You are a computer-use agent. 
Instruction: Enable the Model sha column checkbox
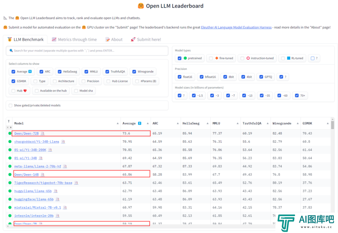coord(76,91)
